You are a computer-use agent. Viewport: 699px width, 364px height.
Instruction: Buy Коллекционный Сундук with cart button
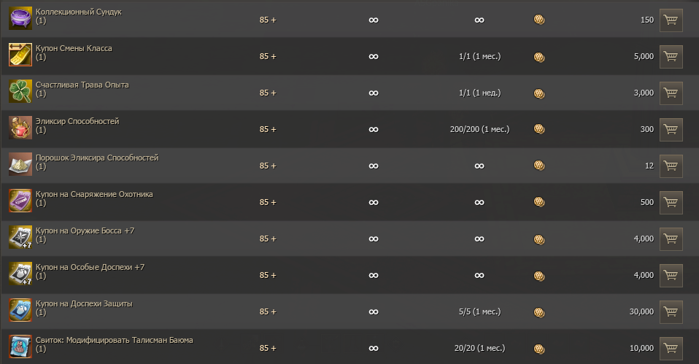tap(671, 20)
